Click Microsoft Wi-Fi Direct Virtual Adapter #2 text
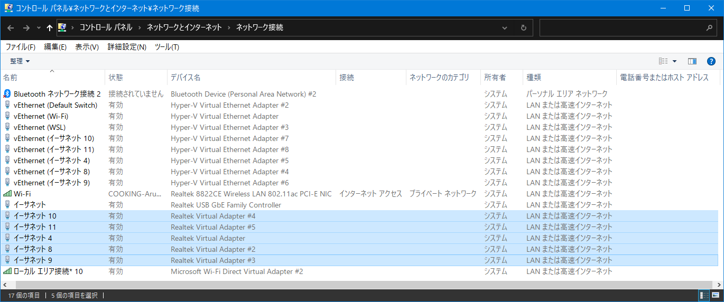Screen dimensions: 724x302 [237, 271]
